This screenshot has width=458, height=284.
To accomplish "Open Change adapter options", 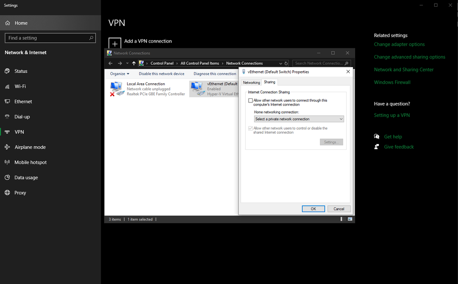I will 400,44.
